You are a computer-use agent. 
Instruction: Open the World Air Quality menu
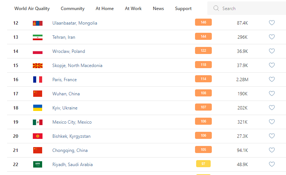pyautogui.click(x=32, y=8)
